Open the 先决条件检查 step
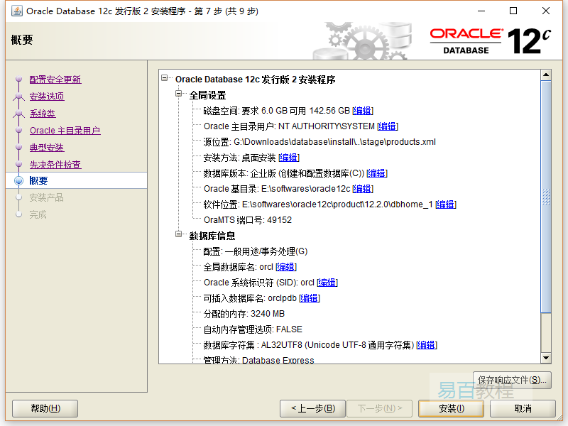568x426 pixels. [x=55, y=165]
